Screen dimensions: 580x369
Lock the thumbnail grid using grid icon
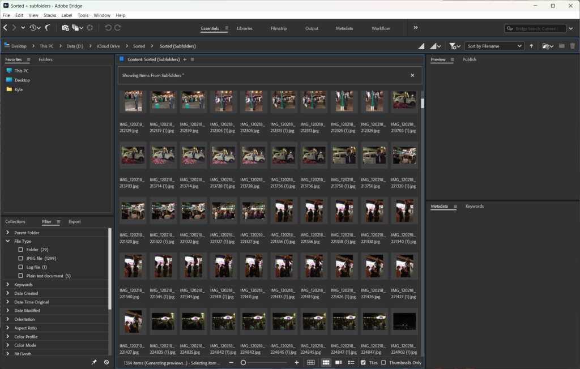click(311, 362)
